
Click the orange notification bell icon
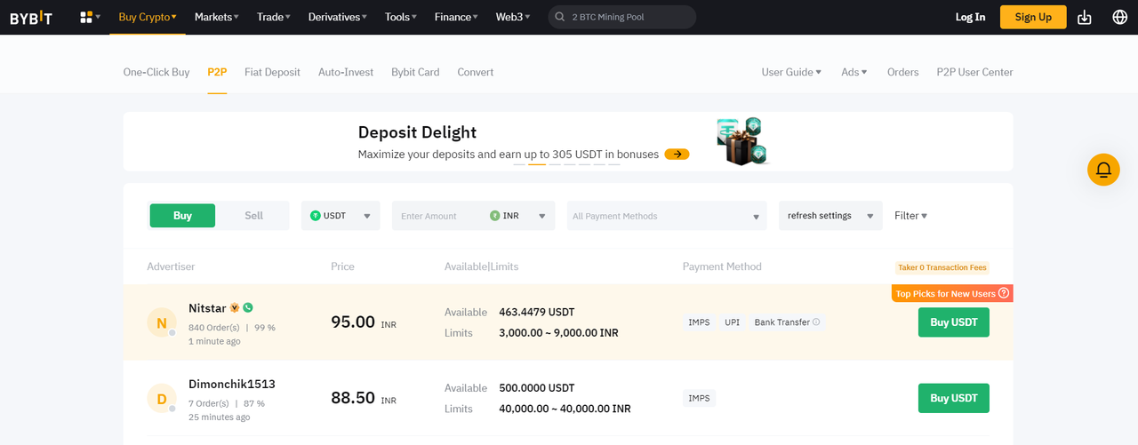(x=1103, y=170)
